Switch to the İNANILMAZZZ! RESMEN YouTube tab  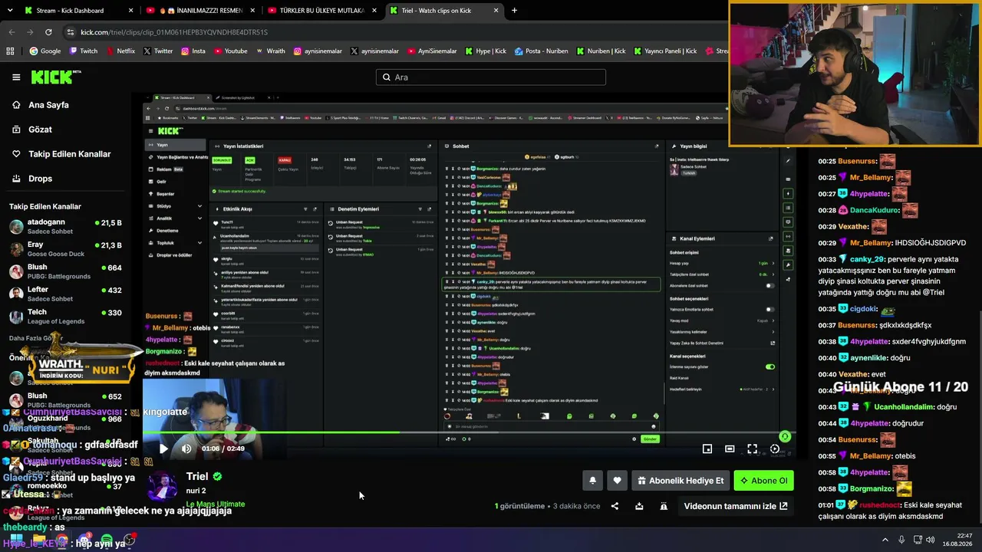point(201,11)
